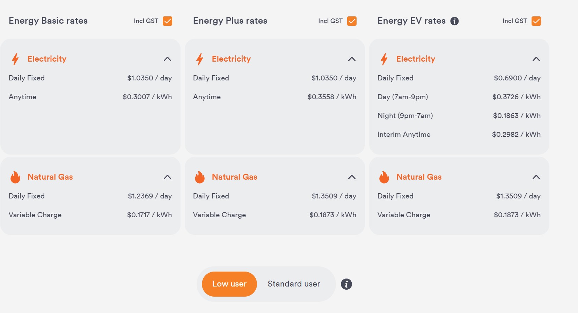Uncheck Incl GST for Energy Plus rates
578x313 pixels.
click(x=352, y=21)
